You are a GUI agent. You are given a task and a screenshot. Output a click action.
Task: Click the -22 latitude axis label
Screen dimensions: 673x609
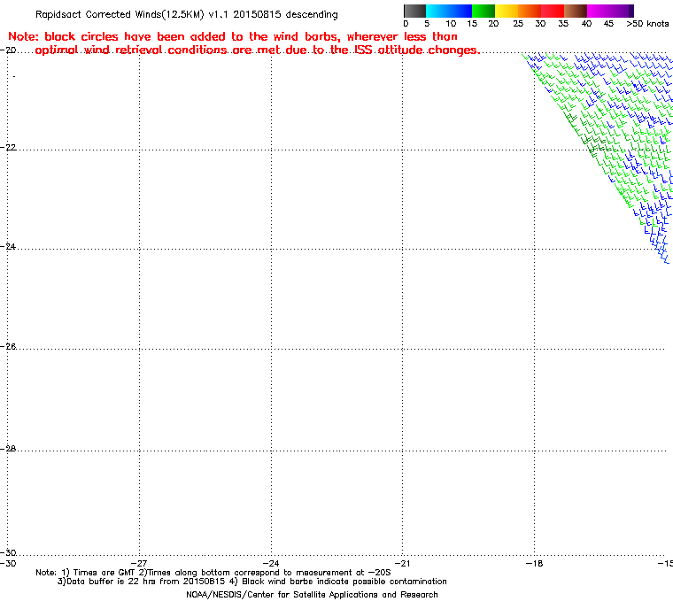tap(8, 147)
